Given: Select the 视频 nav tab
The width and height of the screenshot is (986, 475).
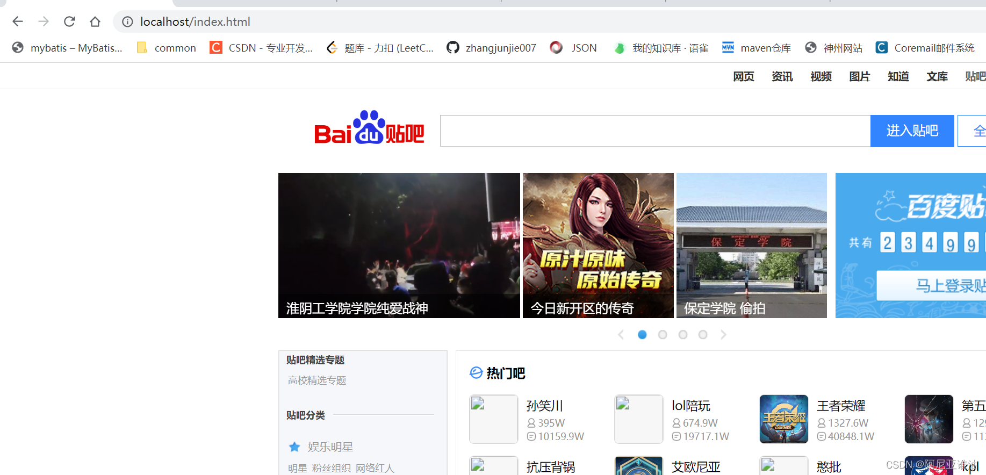Looking at the screenshot, I should point(821,76).
